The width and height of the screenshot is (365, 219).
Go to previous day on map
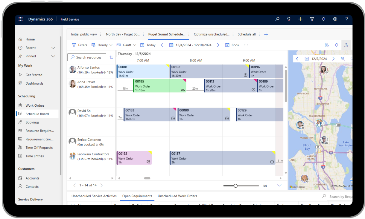tap(297, 59)
